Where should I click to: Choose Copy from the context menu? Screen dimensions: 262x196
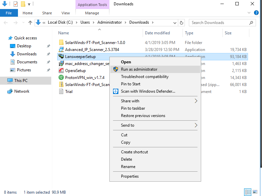point(155,142)
